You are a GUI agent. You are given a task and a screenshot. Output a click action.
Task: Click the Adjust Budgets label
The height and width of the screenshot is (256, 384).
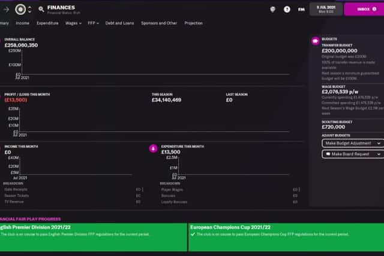[336, 135]
